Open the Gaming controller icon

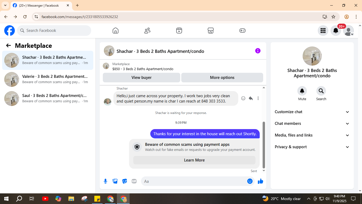(x=242, y=31)
